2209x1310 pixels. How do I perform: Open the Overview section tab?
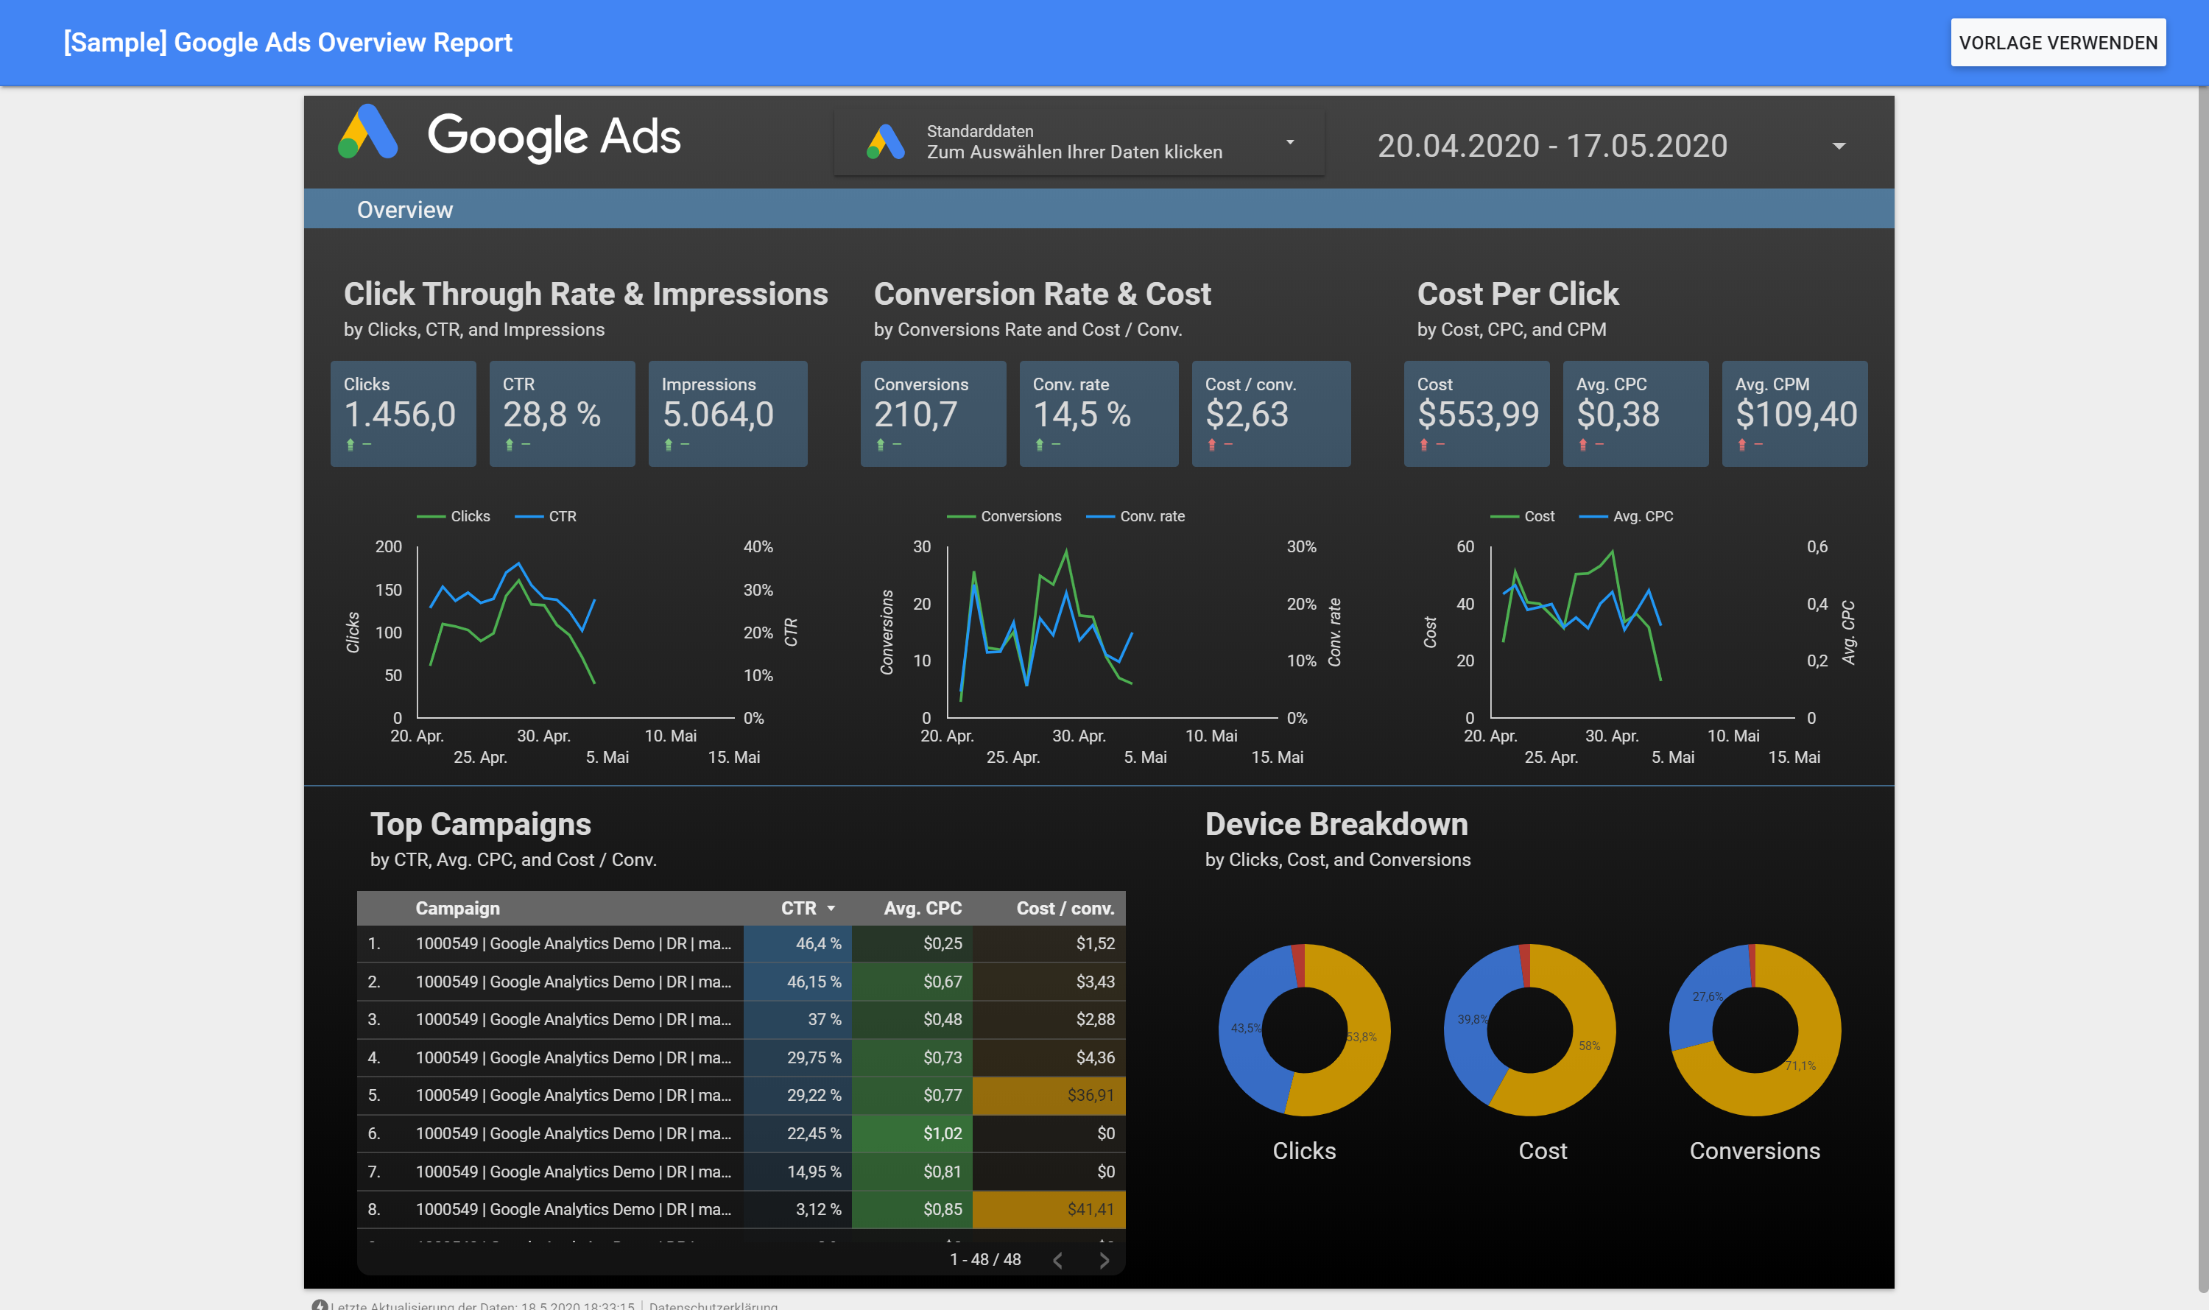click(x=404, y=209)
